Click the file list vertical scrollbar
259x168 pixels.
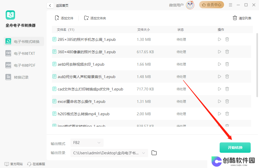[257, 65]
